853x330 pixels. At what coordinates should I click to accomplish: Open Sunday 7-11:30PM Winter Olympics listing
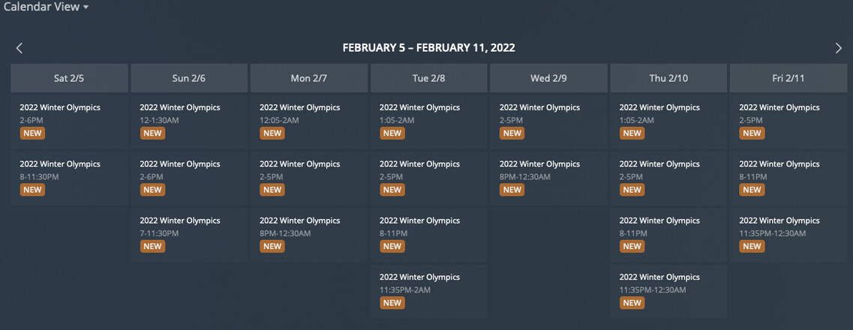click(x=188, y=233)
